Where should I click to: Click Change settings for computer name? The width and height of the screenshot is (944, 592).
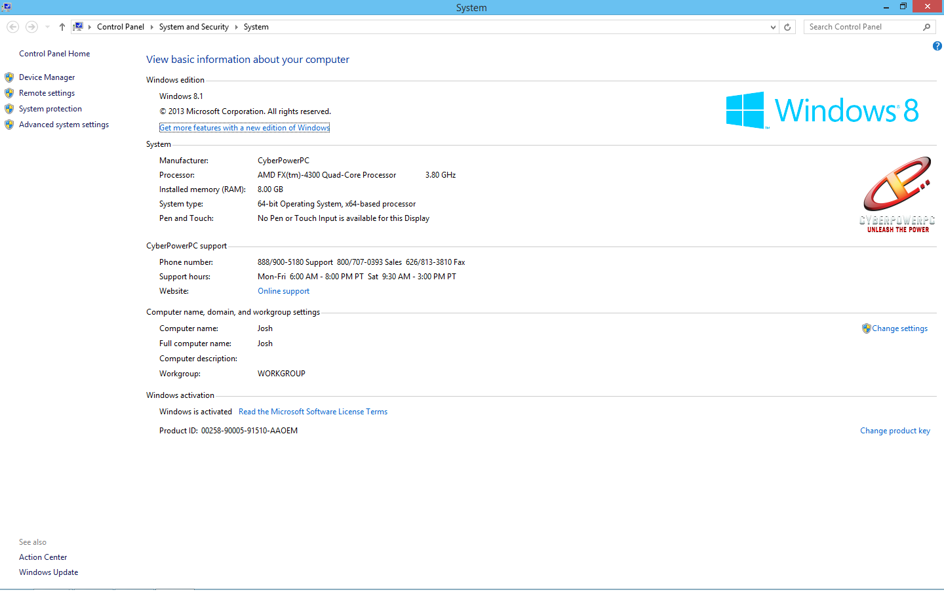[x=899, y=328]
